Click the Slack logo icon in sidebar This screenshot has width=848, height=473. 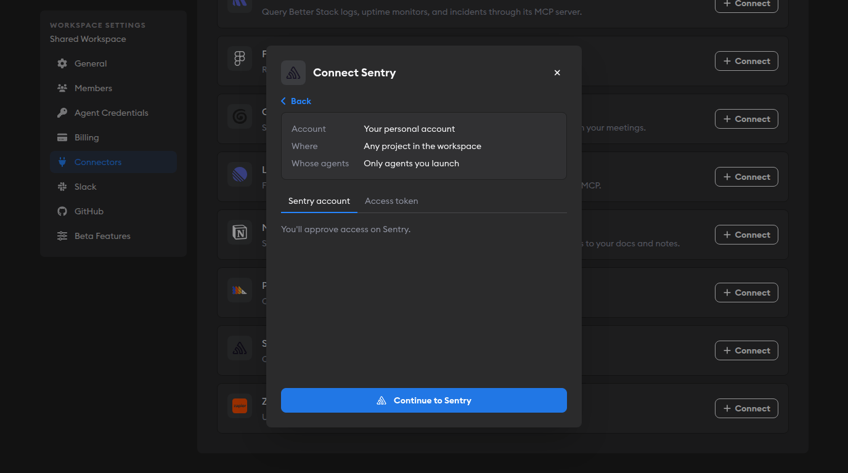62,187
